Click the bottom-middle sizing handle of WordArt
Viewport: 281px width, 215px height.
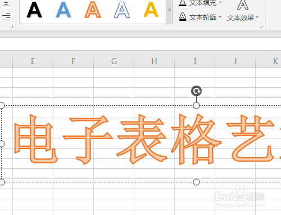196,182
